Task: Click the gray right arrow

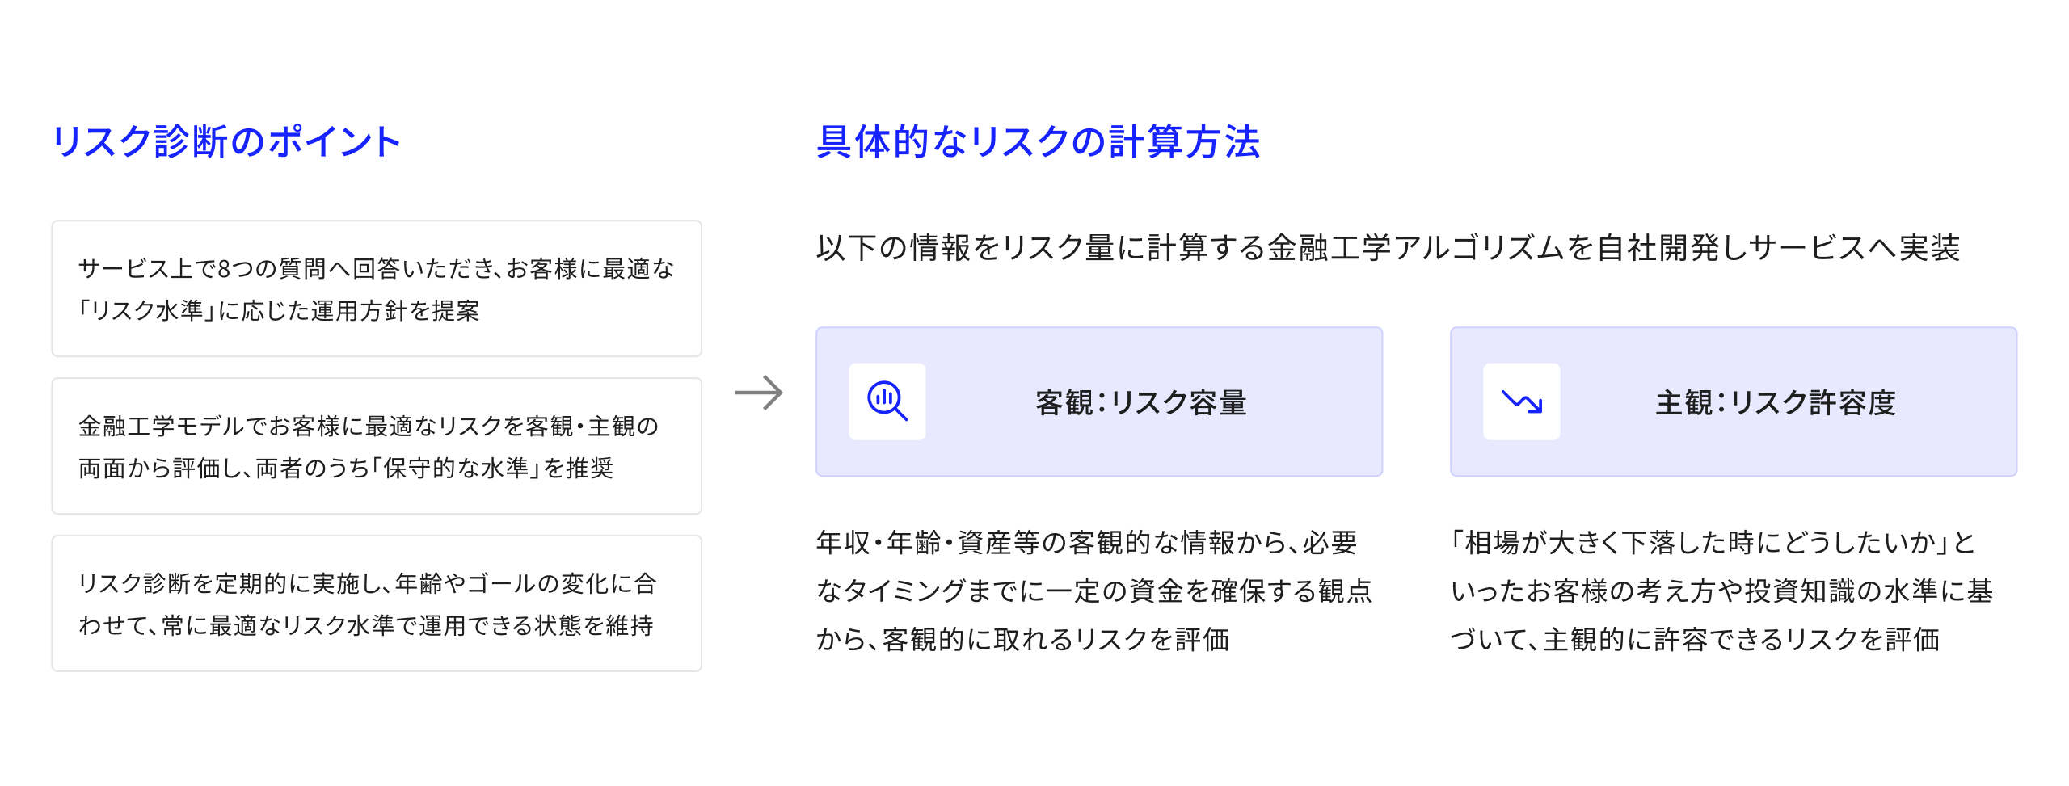Action: [x=758, y=393]
